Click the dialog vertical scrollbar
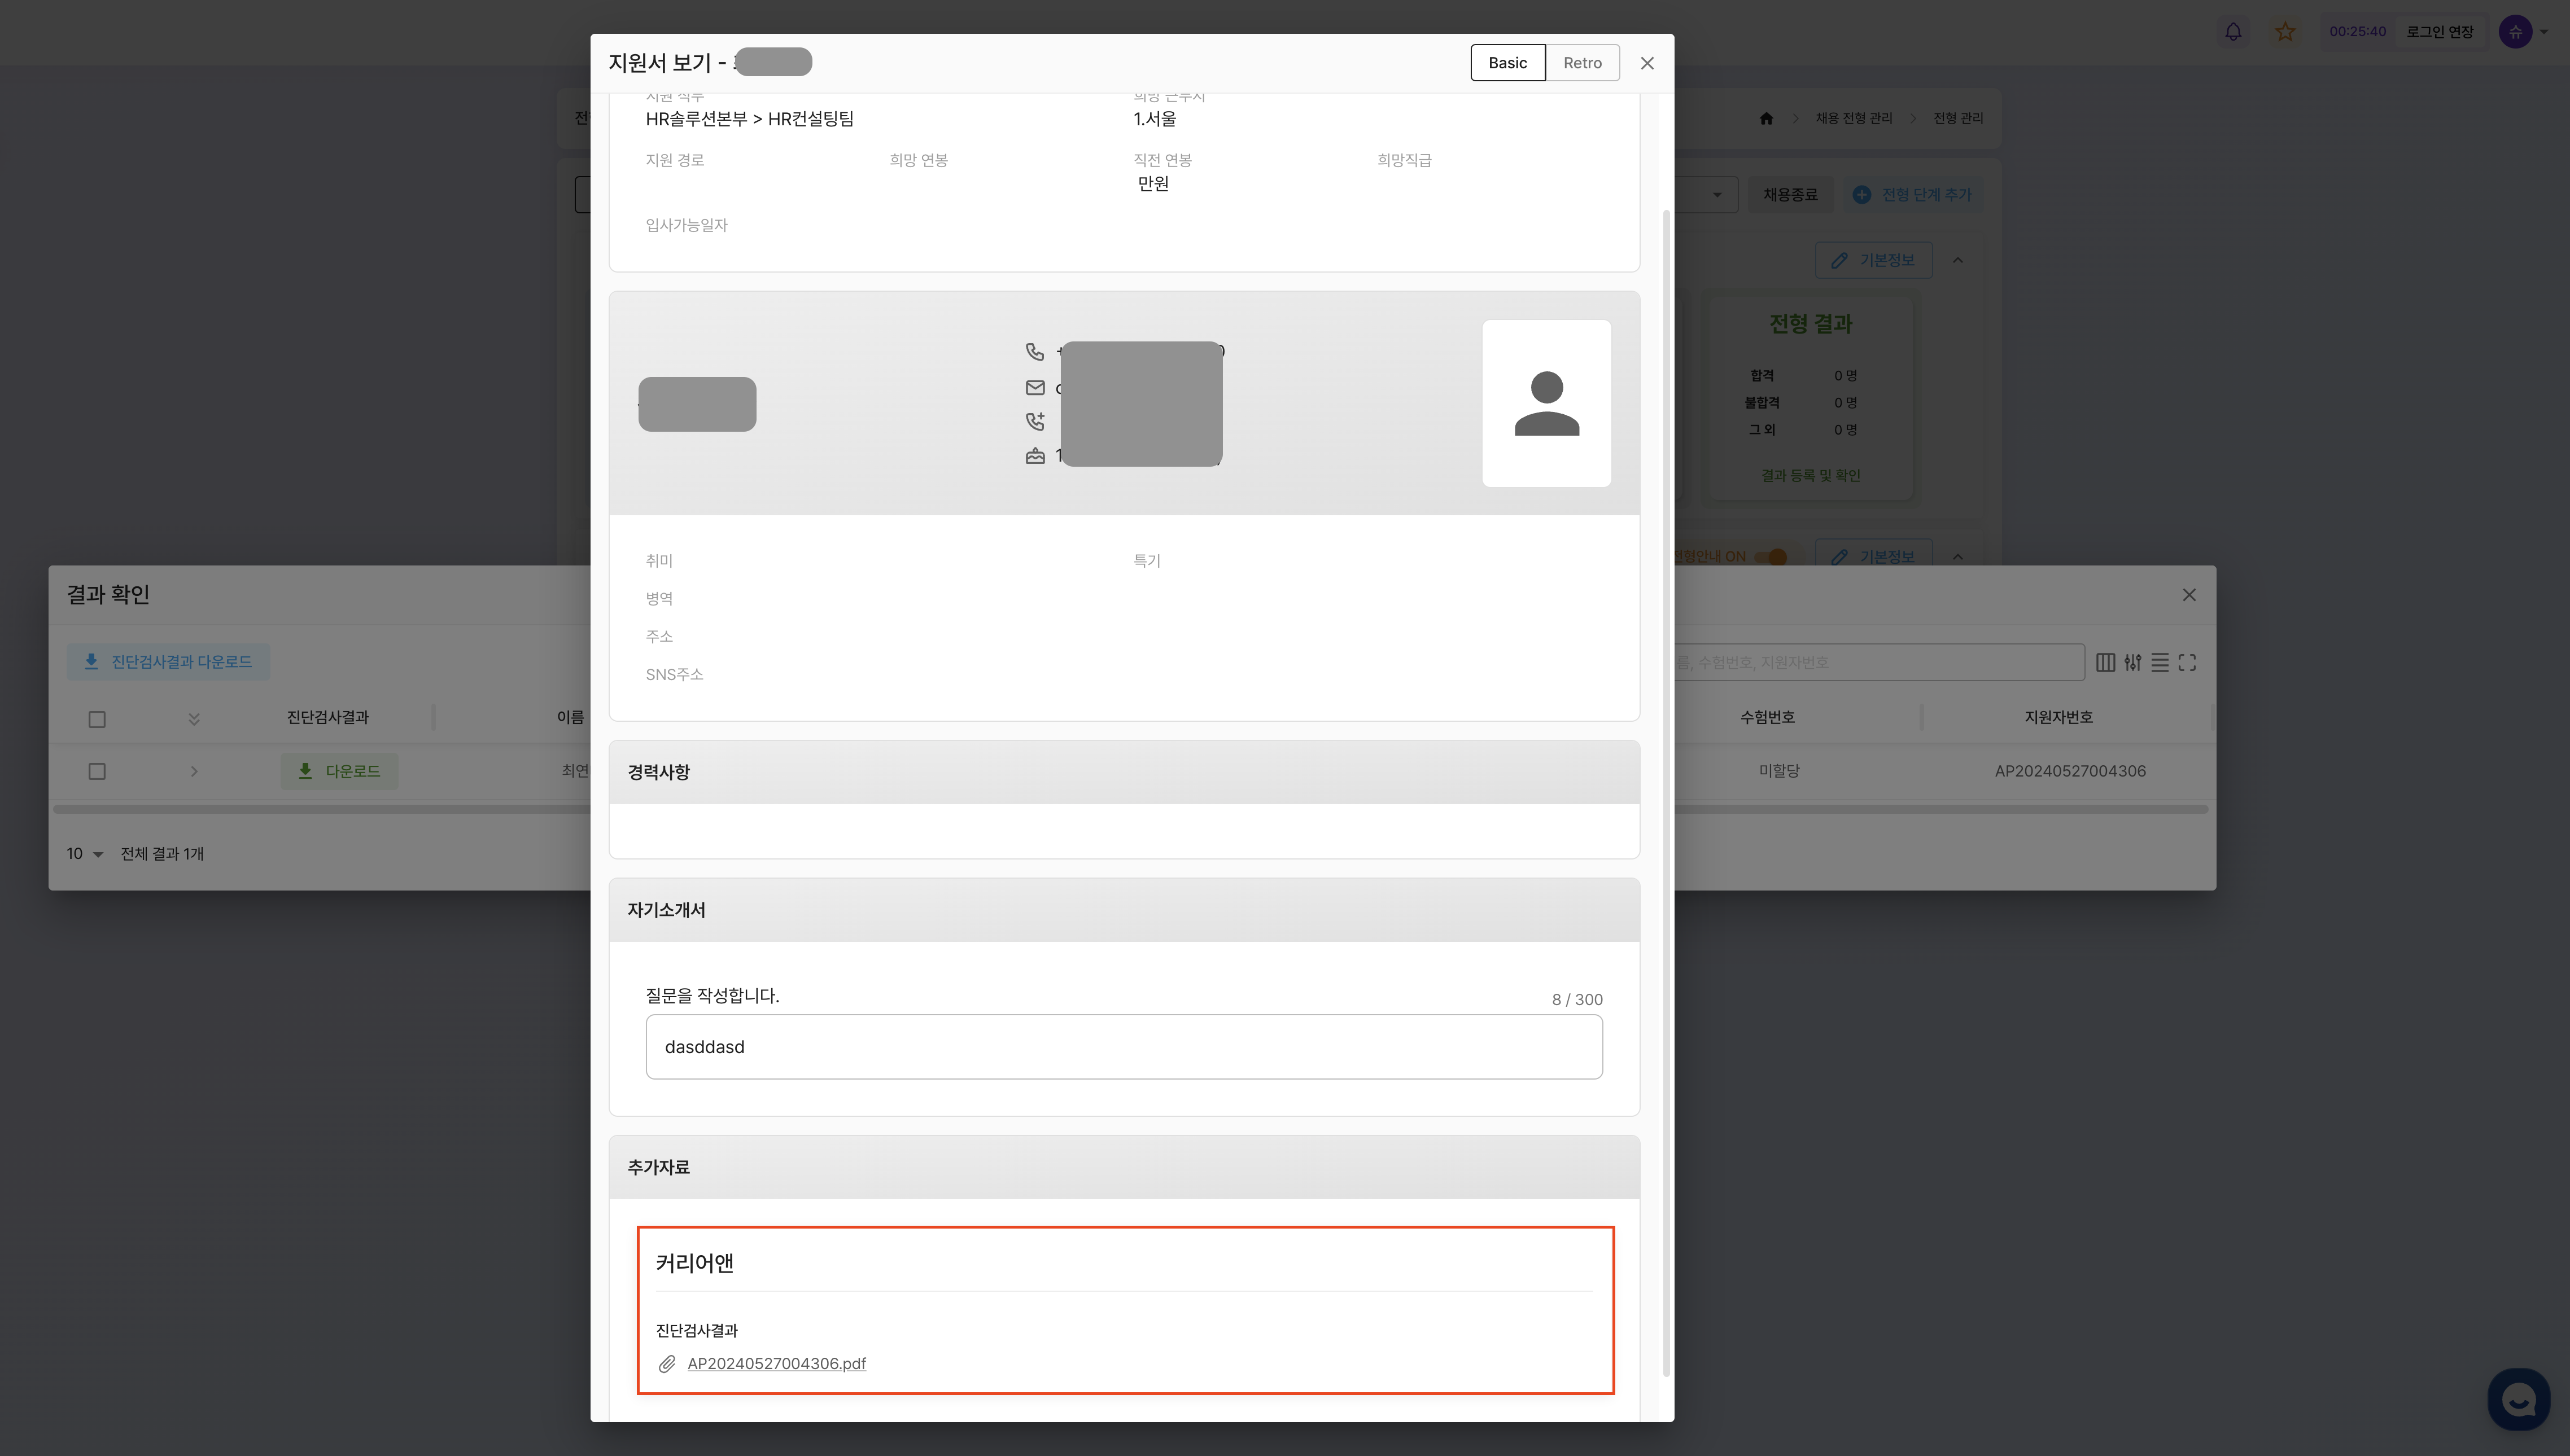Image resolution: width=2570 pixels, height=1456 pixels. pyautogui.click(x=1666, y=792)
